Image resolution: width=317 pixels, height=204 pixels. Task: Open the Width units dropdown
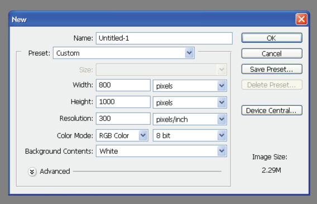190,86
